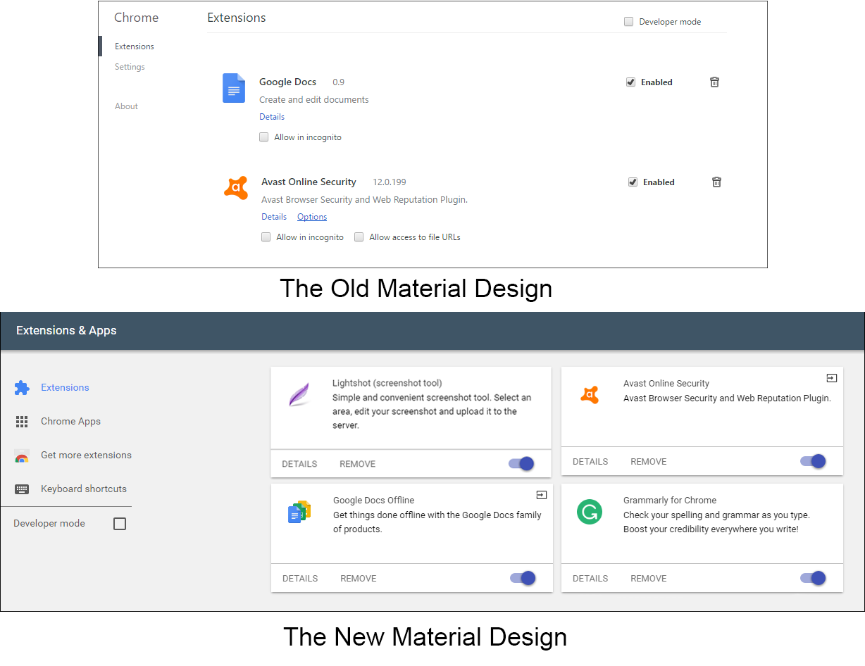The height and width of the screenshot is (666, 865).
Task: Click the Chrome title in old sidebar
Action: coord(137,18)
